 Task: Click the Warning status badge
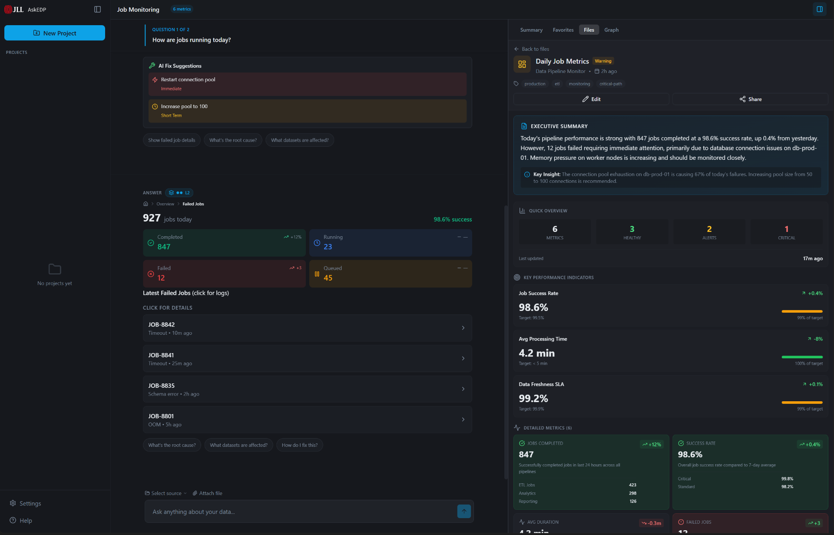(x=603, y=61)
